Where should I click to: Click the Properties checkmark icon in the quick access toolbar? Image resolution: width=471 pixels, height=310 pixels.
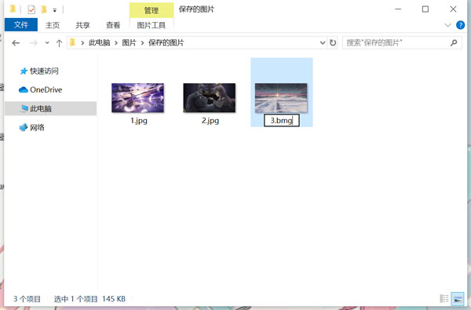point(31,9)
